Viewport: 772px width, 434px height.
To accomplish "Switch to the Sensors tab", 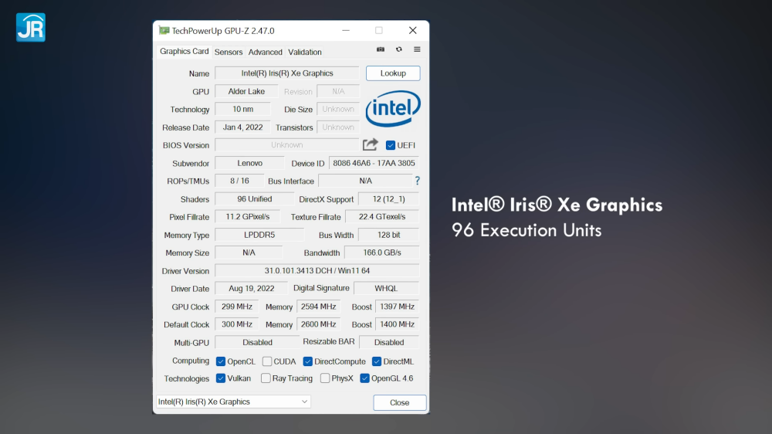I will click(x=229, y=52).
